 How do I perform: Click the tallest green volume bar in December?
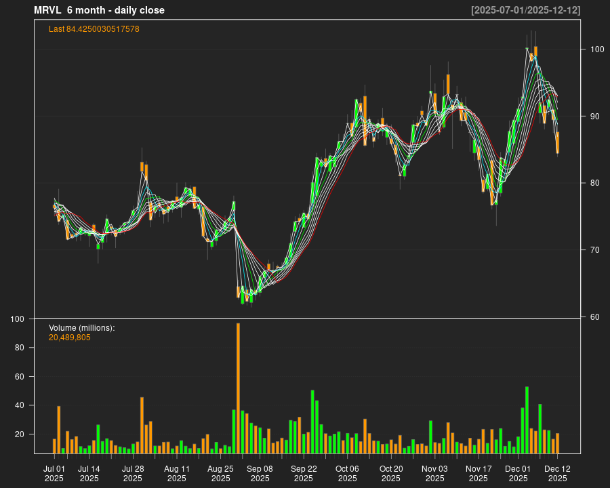pyautogui.click(x=527, y=419)
